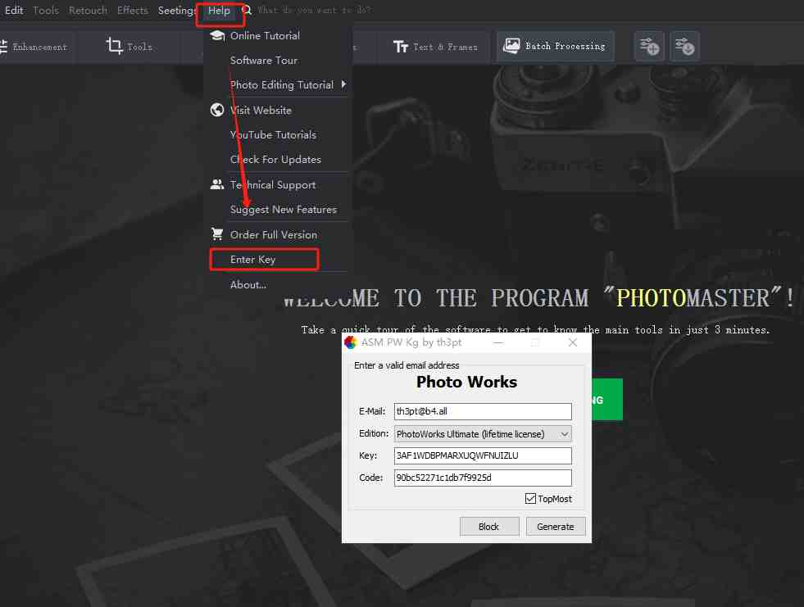Click the add preset toolbar icon

pyautogui.click(x=648, y=47)
